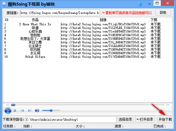Screen dimensions: 176x131
Task: Select the song 公主骑士
Action: (x=35, y=46)
